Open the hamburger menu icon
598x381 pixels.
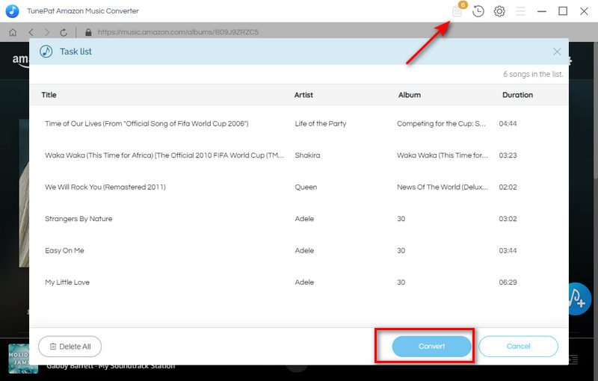[520, 11]
